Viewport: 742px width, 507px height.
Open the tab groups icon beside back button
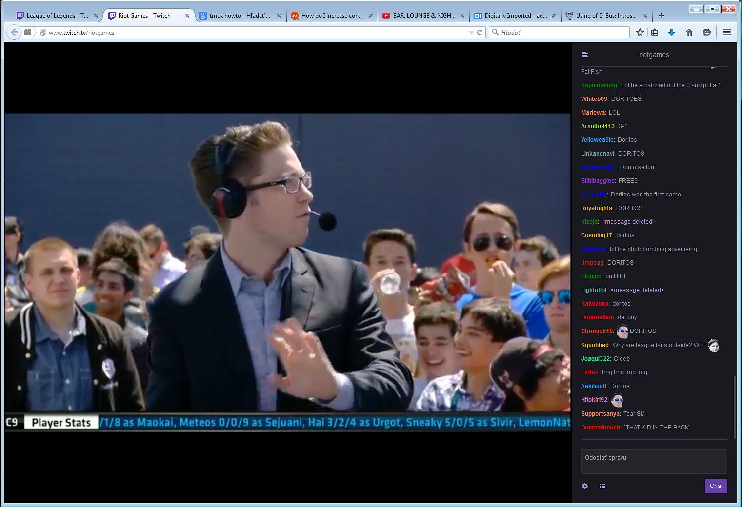pyautogui.click(x=28, y=32)
